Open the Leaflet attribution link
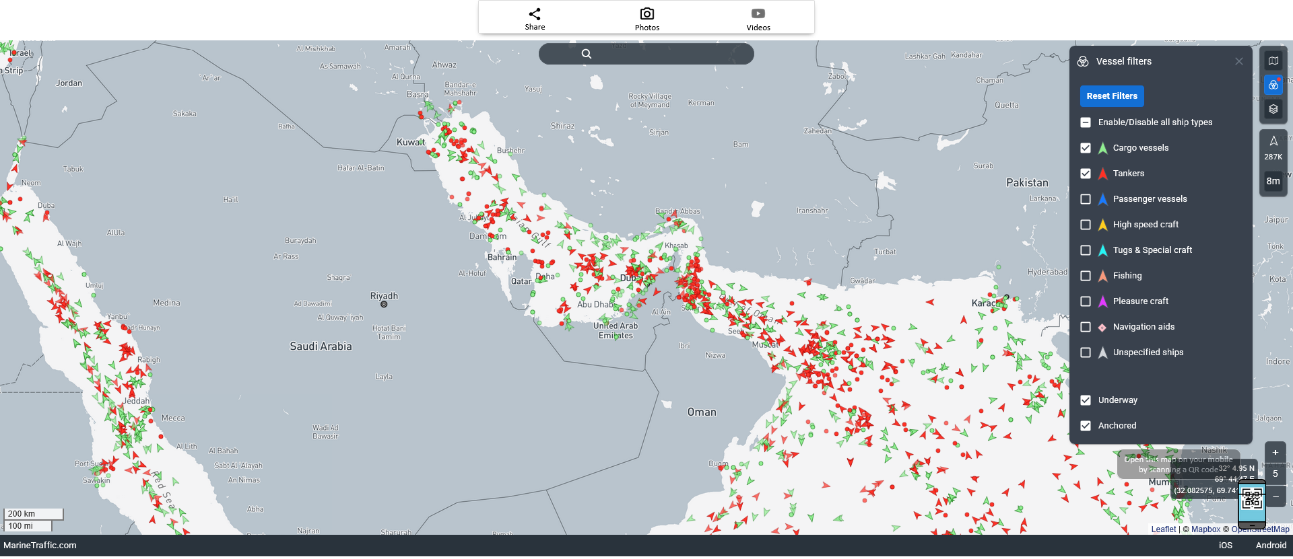Viewport: 1293px width, 559px height. pyautogui.click(x=1164, y=529)
